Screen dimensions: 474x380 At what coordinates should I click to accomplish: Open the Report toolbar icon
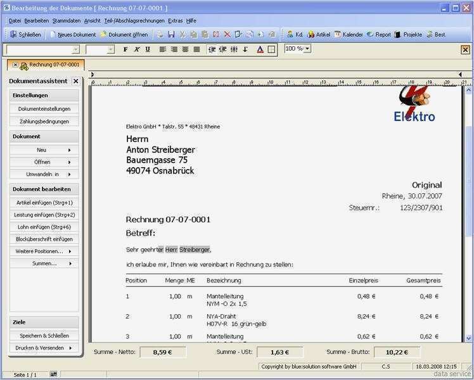point(379,34)
